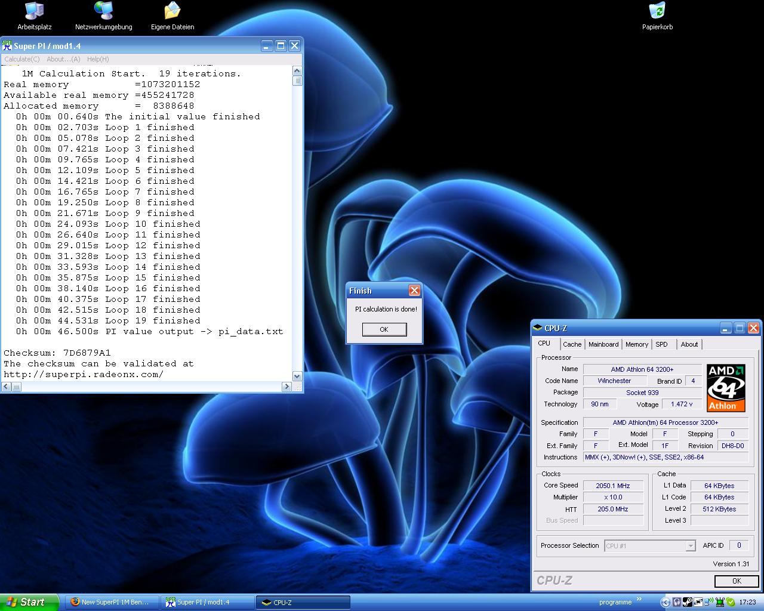Click the '1M Calculation Start' line
Image resolution: width=764 pixels, height=611 pixels.
point(131,73)
